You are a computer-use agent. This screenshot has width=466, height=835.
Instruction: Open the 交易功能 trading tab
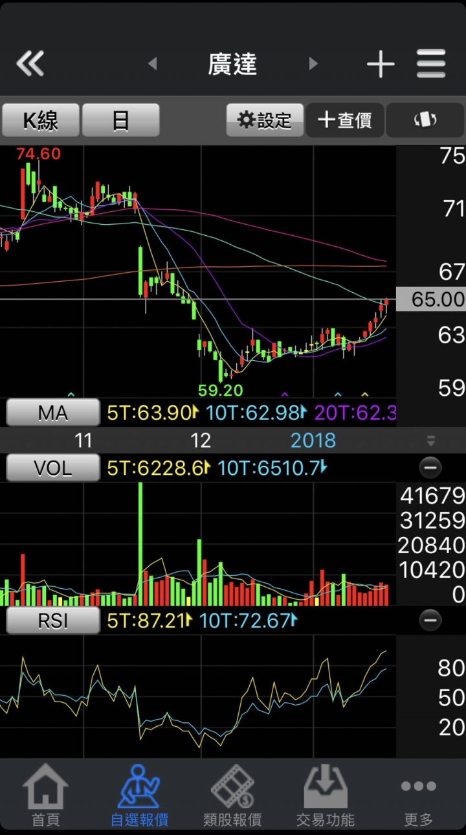[326, 796]
